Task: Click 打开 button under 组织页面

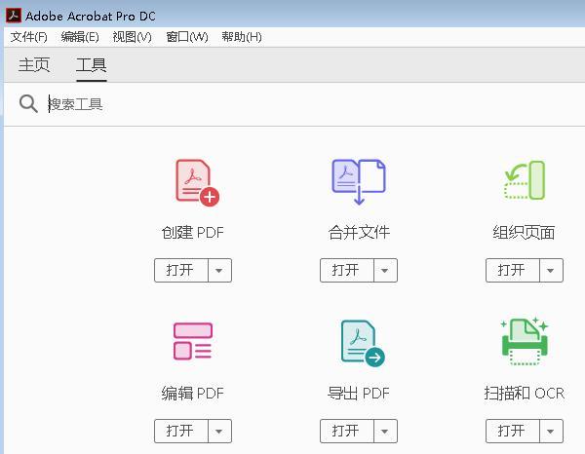Action: click(x=512, y=270)
